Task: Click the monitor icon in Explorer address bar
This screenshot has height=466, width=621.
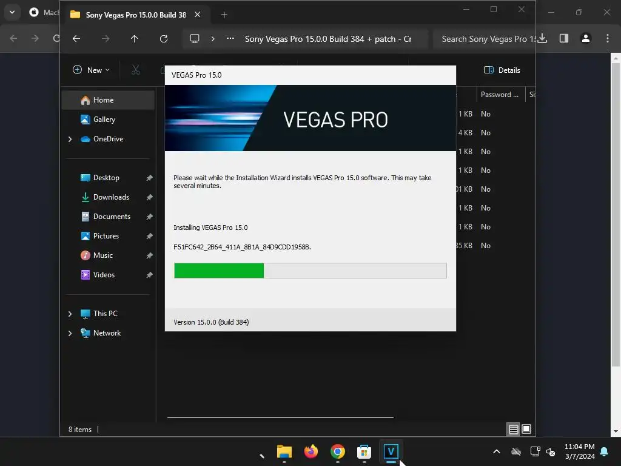Action: coord(195,39)
